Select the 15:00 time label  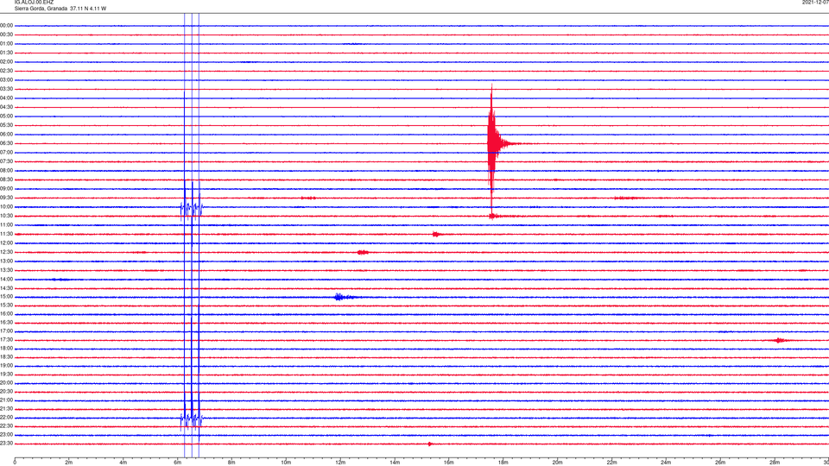click(x=7, y=297)
